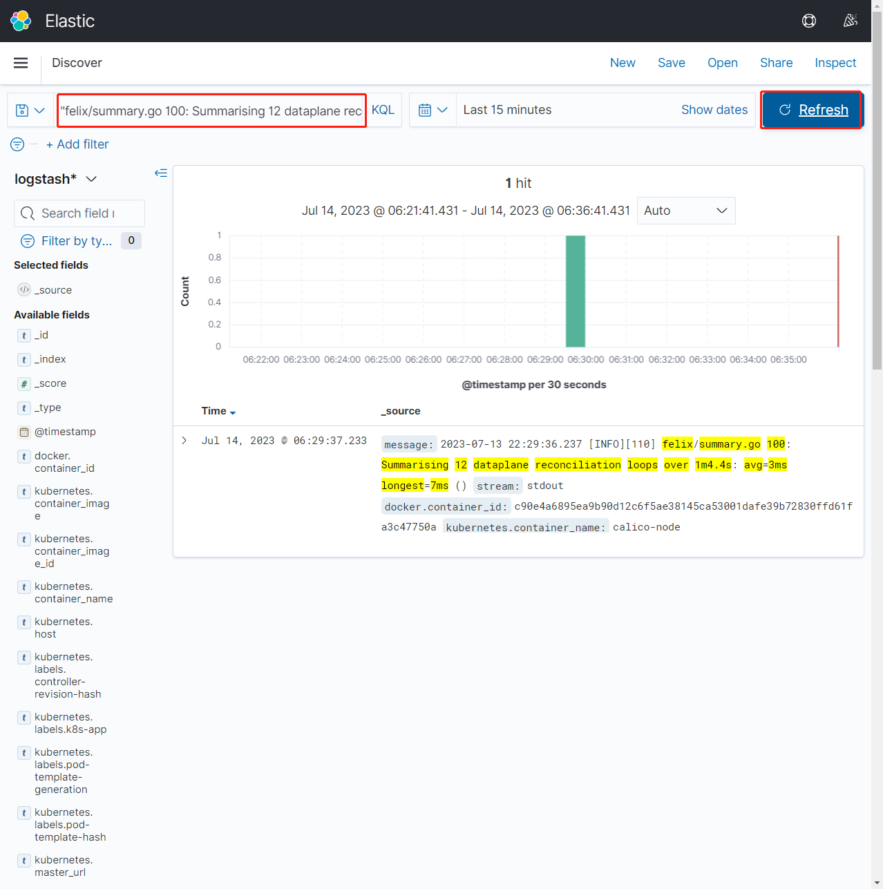Click the green histogram bar

(576, 291)
